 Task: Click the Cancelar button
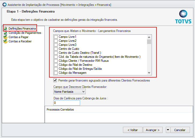point(180,130)
